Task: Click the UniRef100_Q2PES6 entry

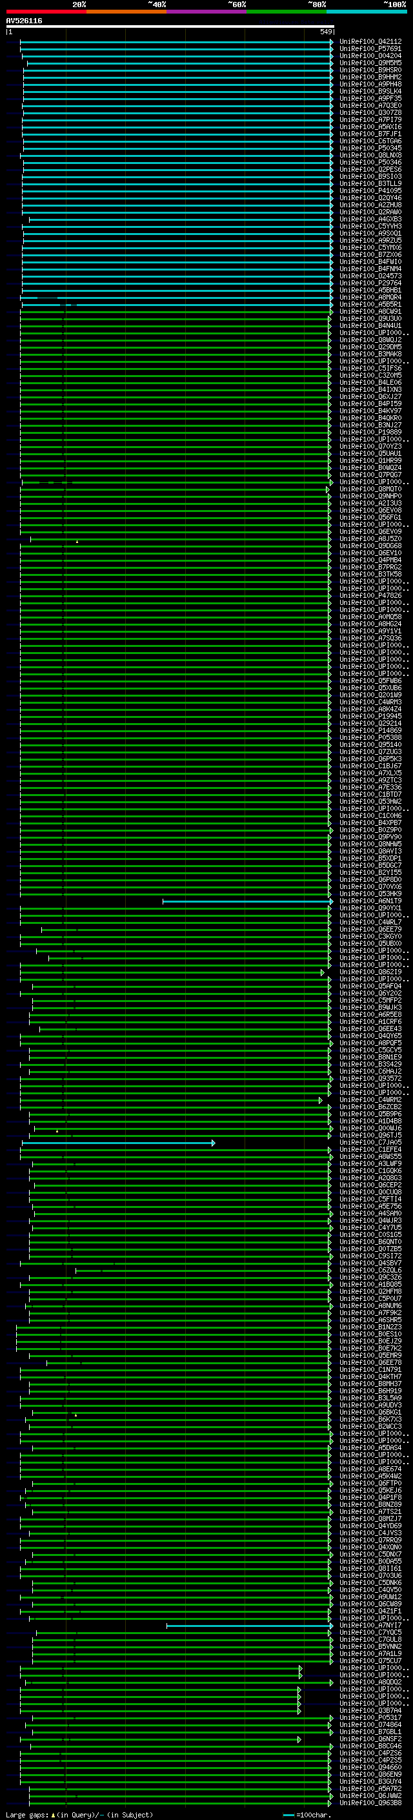Action: [370, 170]
